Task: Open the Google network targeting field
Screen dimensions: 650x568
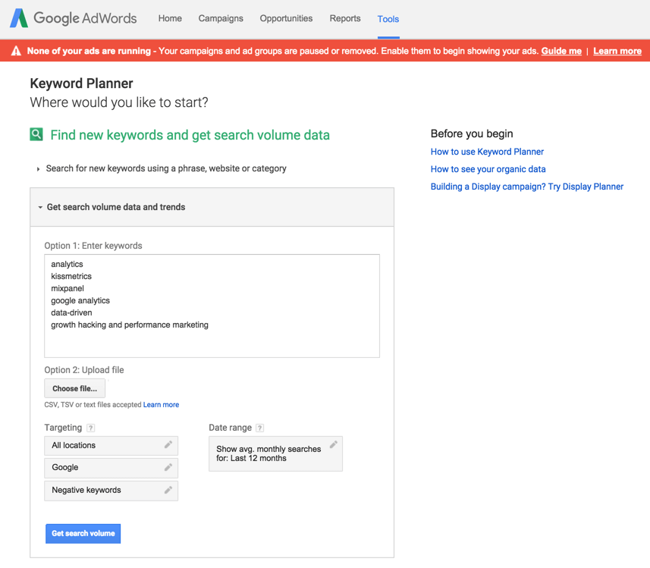Action: [111, 468]
